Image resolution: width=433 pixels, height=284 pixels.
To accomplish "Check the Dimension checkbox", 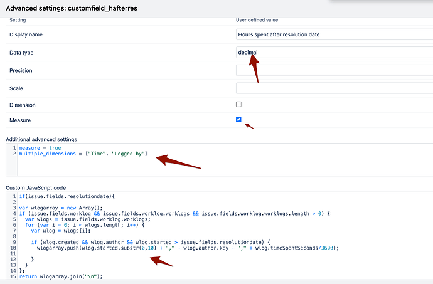I will [x=238, y=104].
